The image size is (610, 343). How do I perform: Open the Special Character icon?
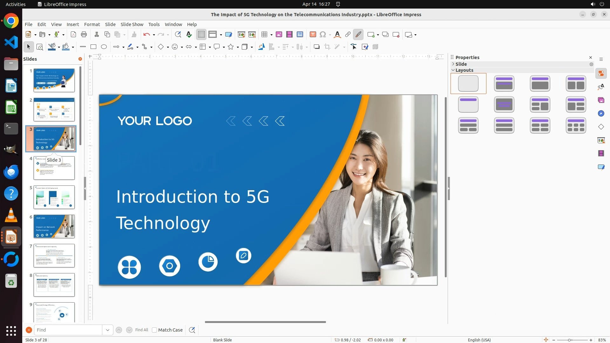tap(323, 35)
